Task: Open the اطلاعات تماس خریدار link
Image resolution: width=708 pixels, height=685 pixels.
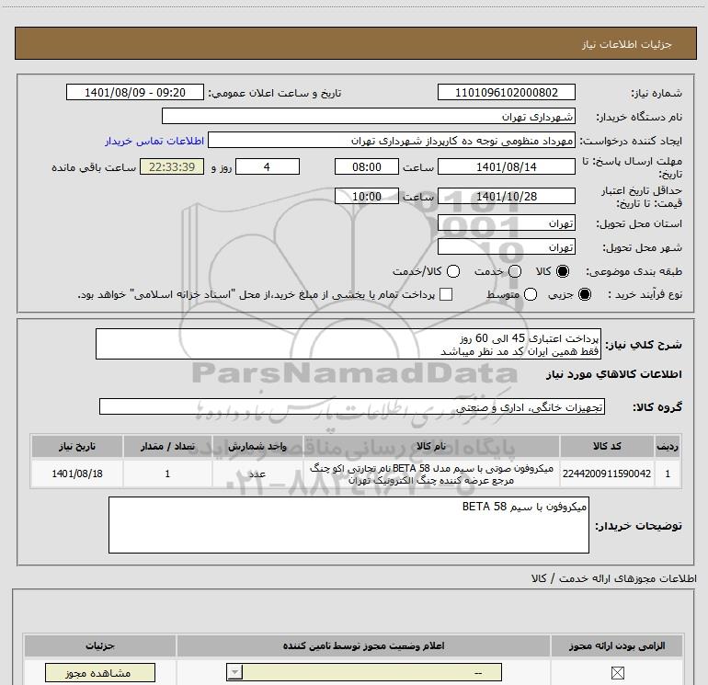Action: 154,141
